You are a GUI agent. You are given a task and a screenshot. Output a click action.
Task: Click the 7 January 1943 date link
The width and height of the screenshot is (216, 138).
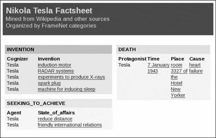coord(158,65)
